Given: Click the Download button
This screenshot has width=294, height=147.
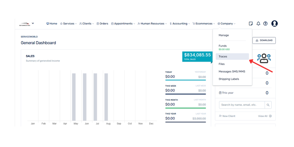Looking at the screenshot, I should pyautogui.click(x=264, y=40).
